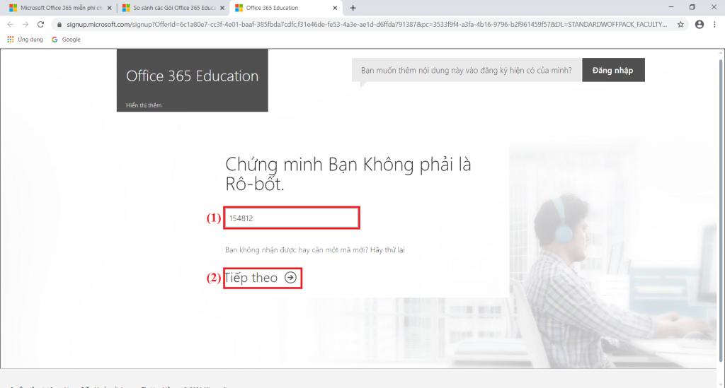Screen dimensions: 725x388
Task: Open the Google bookmark
Action: coord(66,40)
